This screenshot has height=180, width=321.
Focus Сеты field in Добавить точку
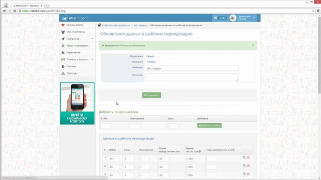point(173,125)
